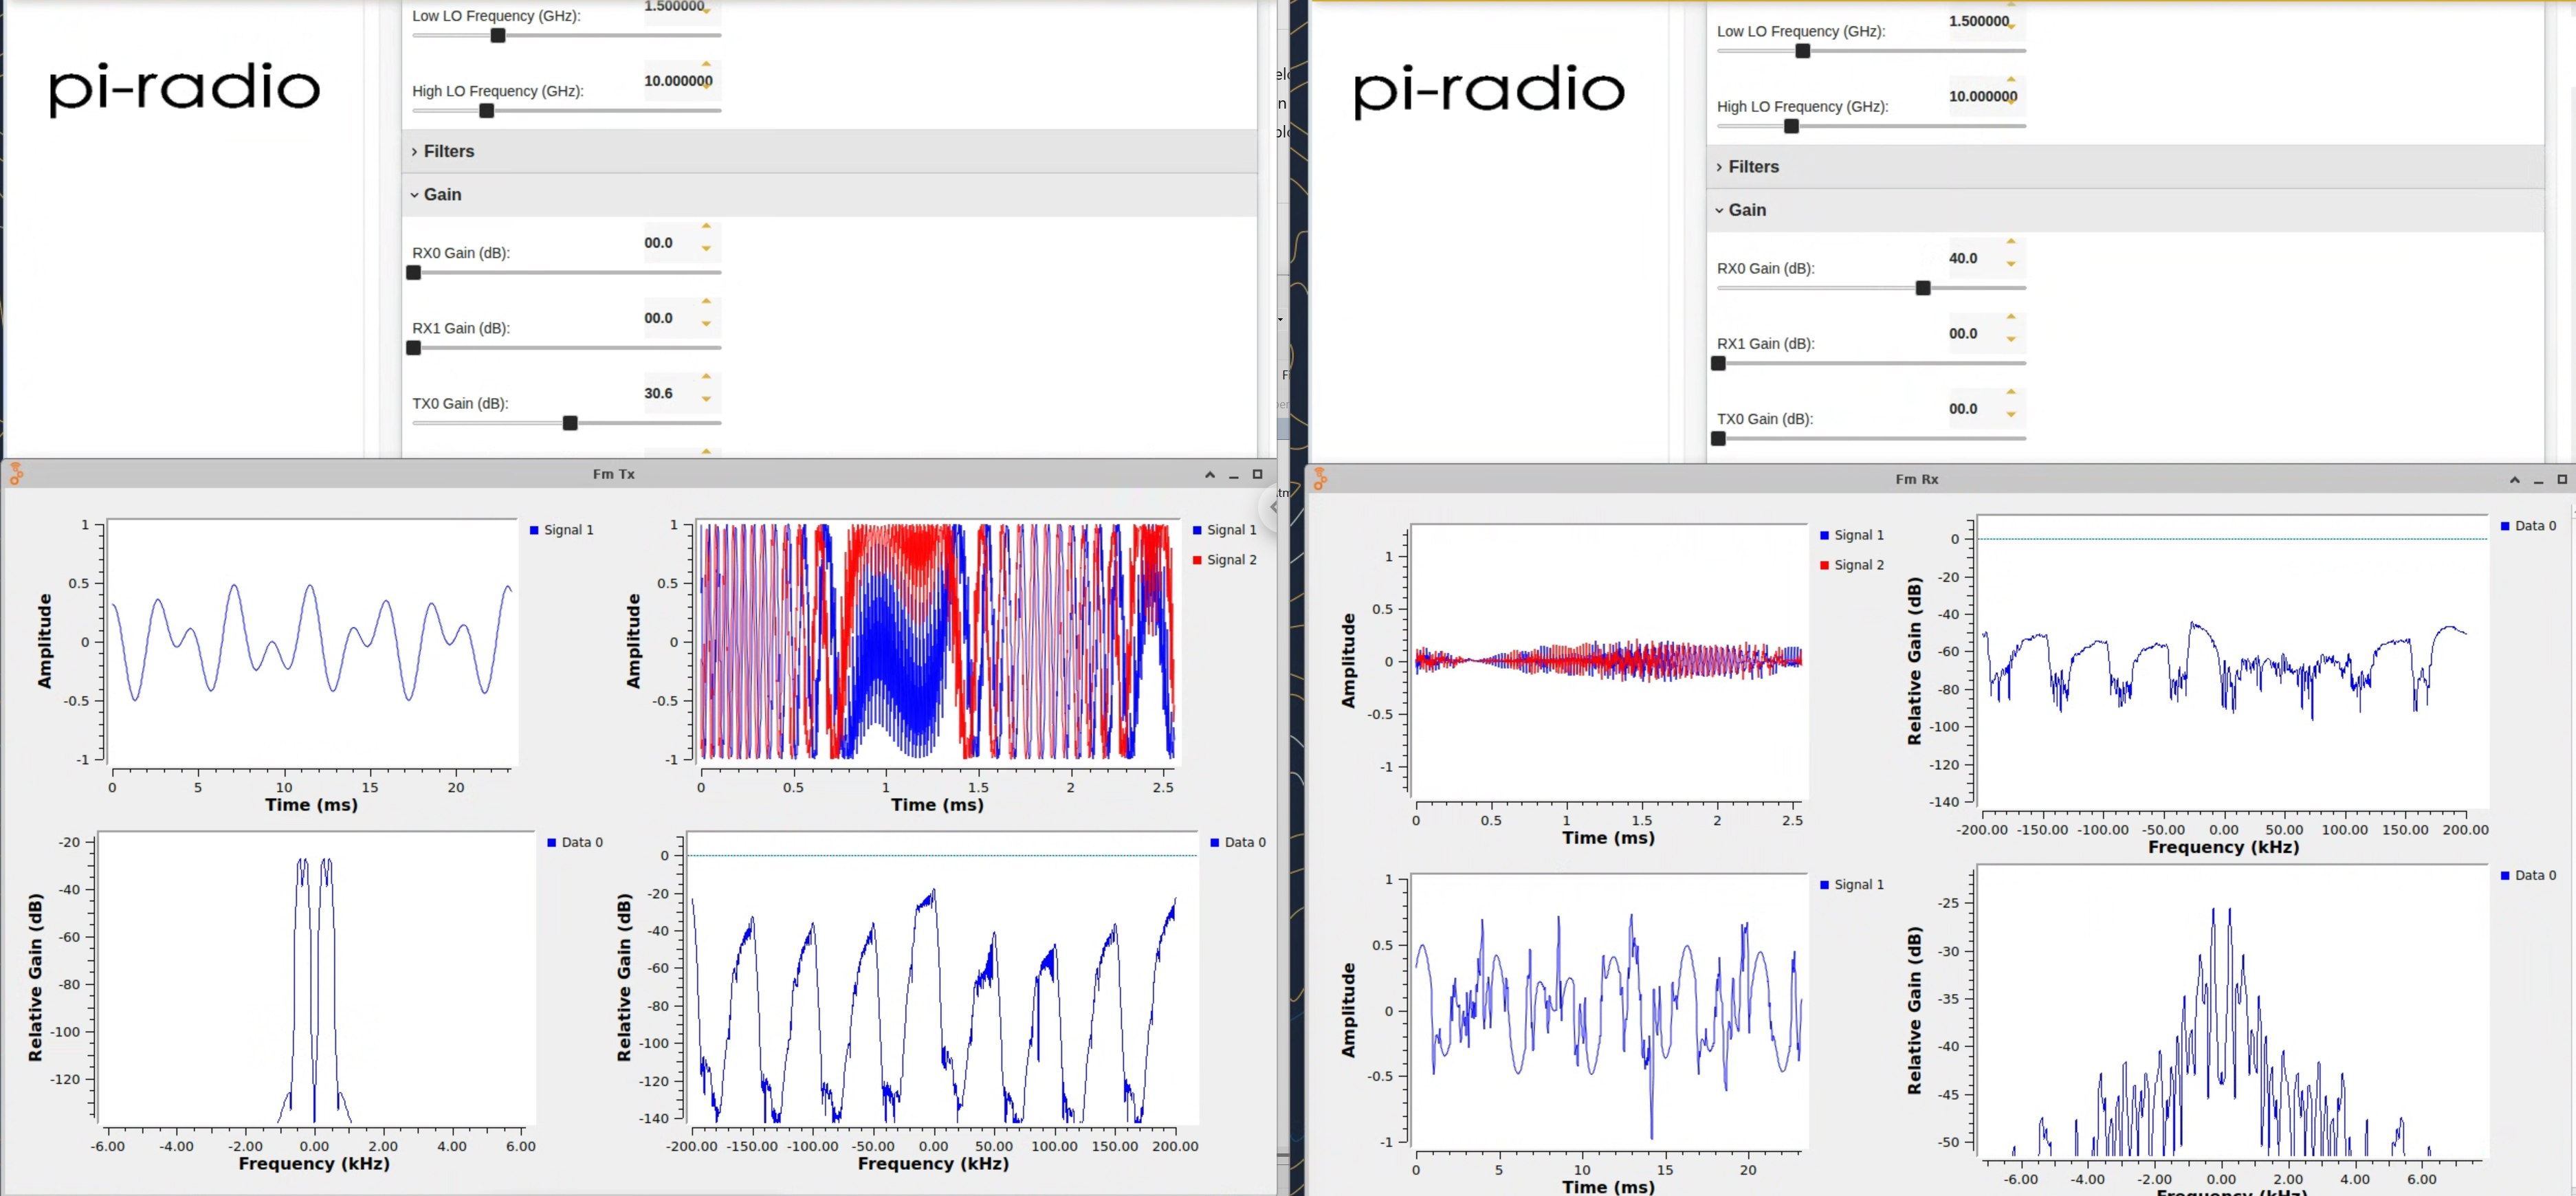Click the GNU Radio icon in Fm Tx titlebar

click(16, 474)
